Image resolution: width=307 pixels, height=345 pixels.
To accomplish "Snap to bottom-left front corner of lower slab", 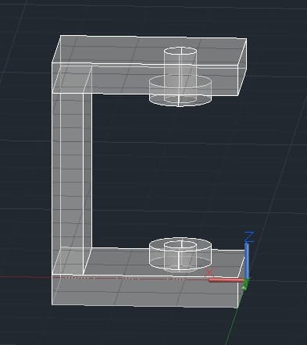I will [x=52, y=304].
